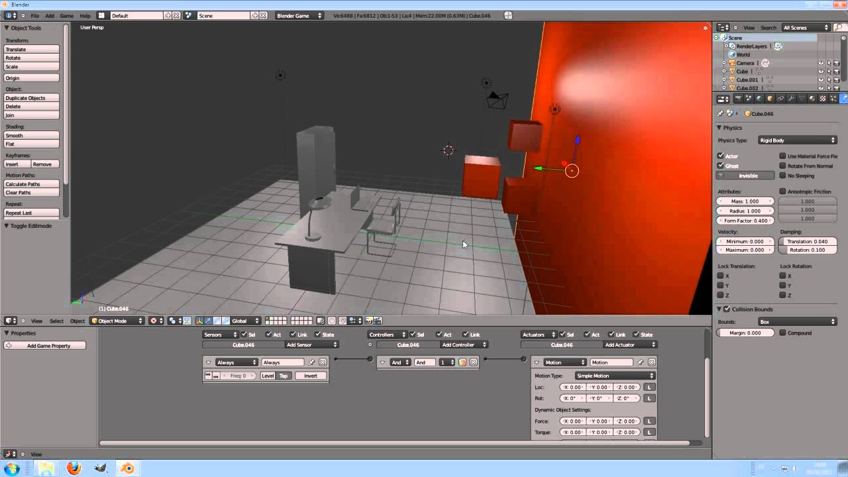The width and height of the screenshot is (848, 477).
Task: Click the Calculate Paths button
Action: 32,184
